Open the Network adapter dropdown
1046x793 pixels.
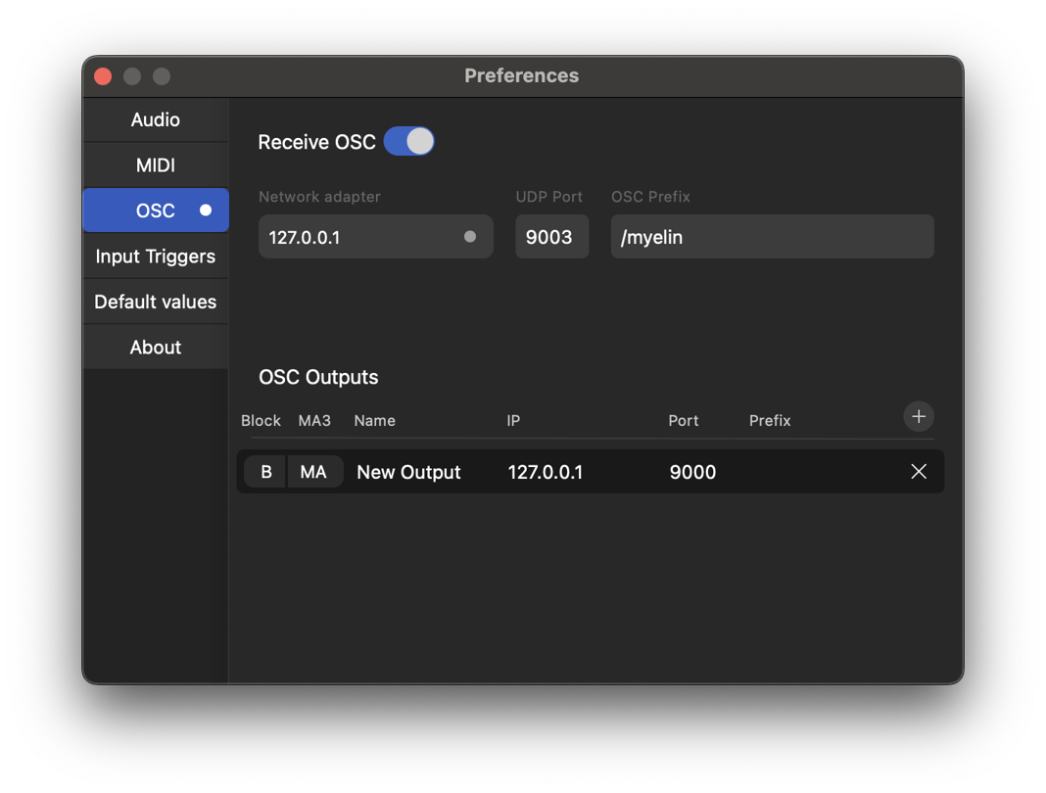click(375, 237)
